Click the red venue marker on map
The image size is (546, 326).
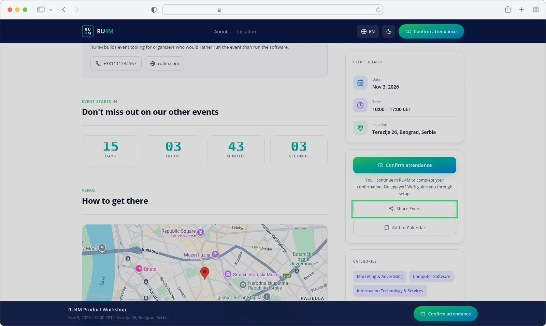click(x=204, y=273)
